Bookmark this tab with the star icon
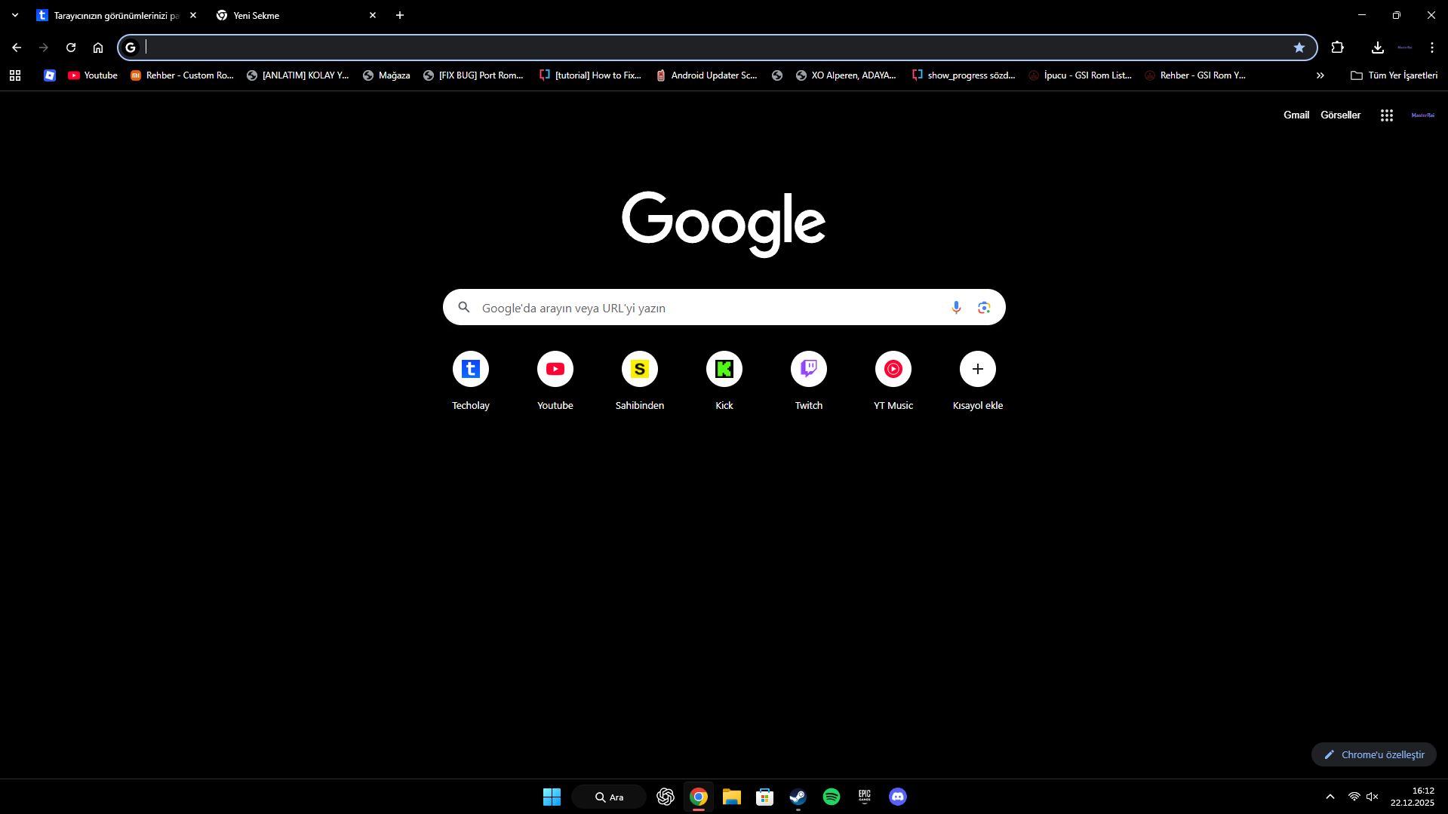The image size is (1448, 814). [1299, 48]
